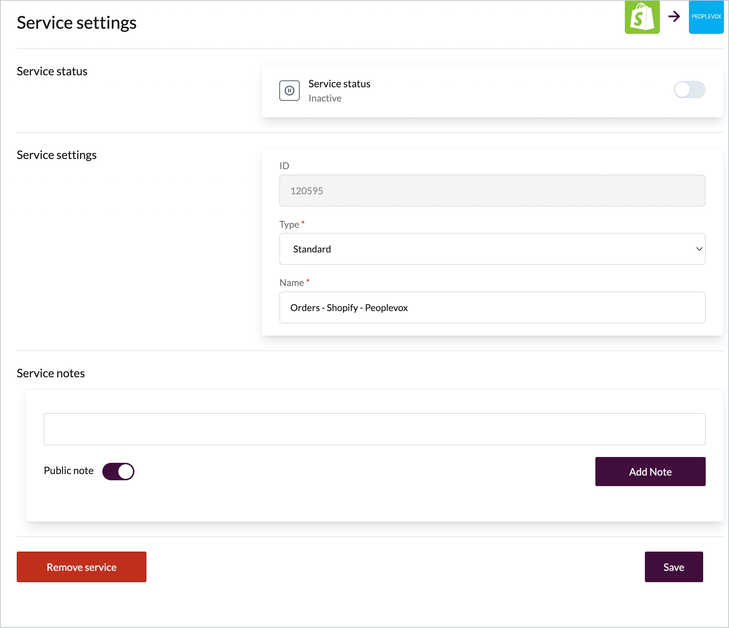This screenshot has height=628, width=729.
Task: Click the Name field label
Action: pos(291,283)
